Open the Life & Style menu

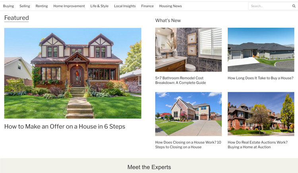coord(99,6)
